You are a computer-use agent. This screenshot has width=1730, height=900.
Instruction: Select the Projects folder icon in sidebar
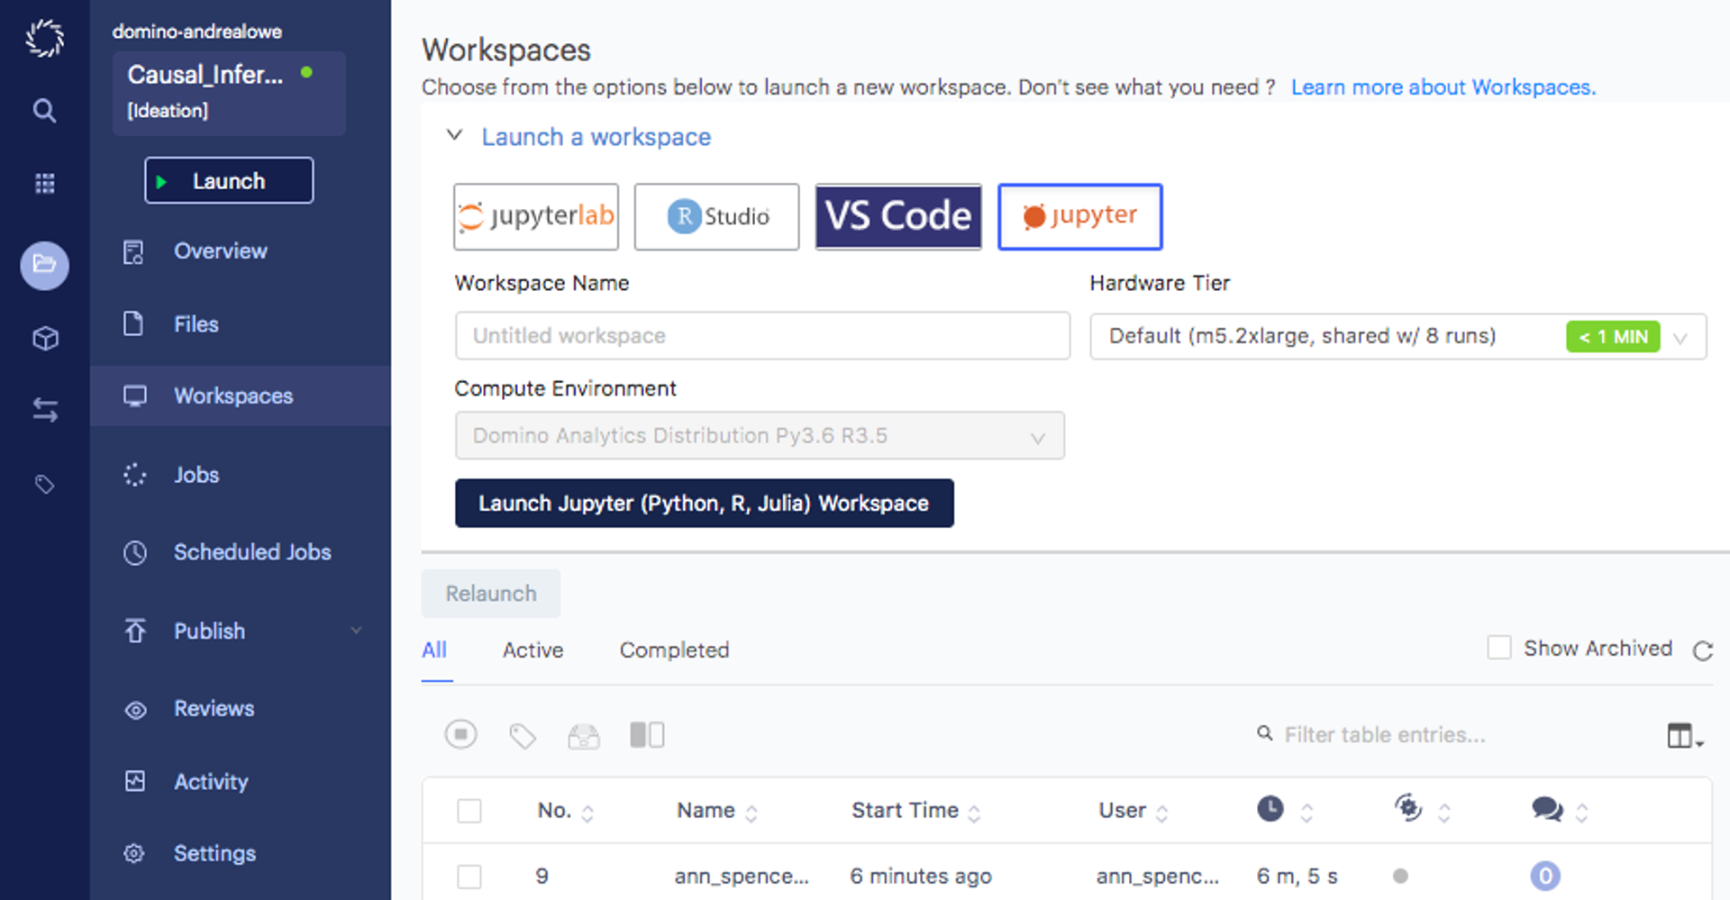(x=43, y=266)
